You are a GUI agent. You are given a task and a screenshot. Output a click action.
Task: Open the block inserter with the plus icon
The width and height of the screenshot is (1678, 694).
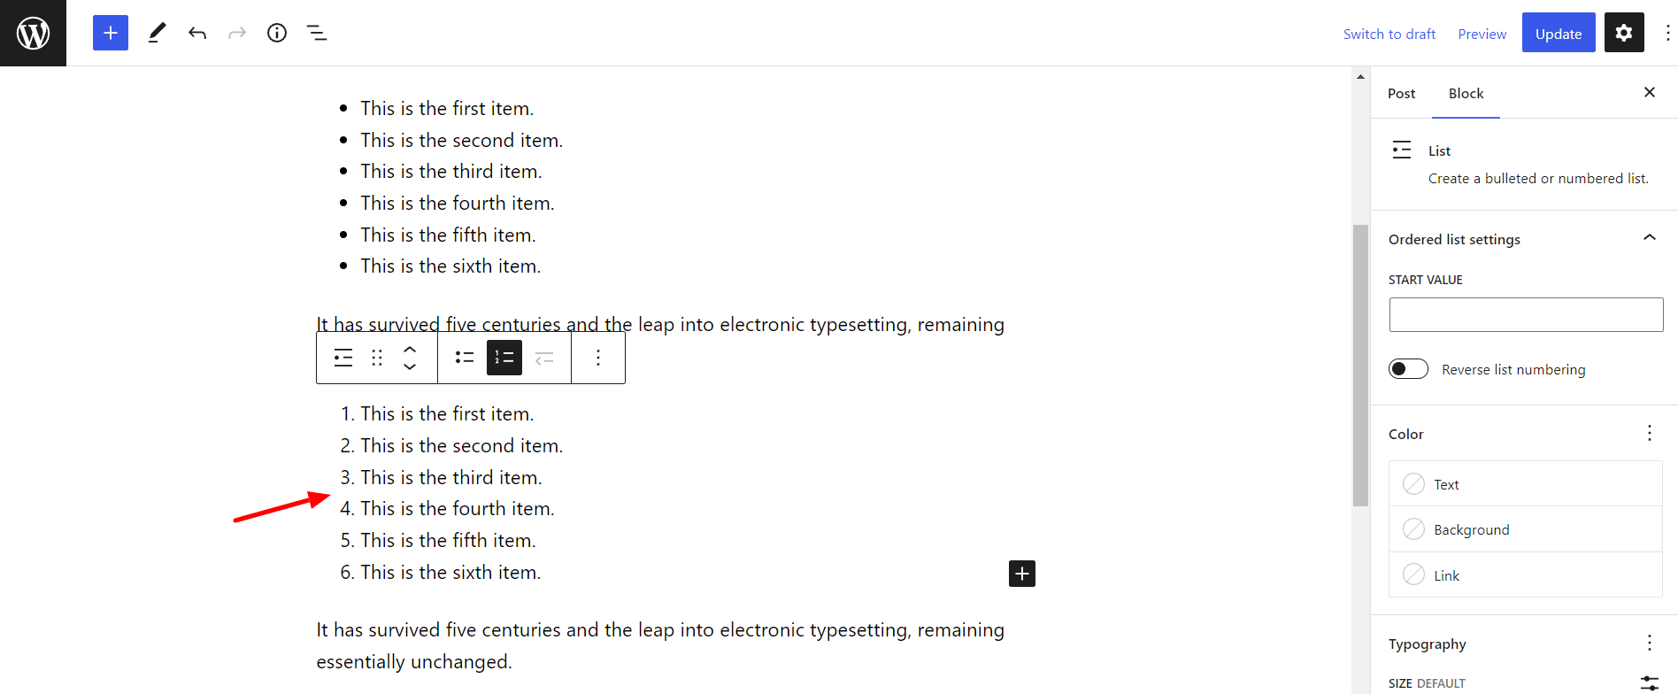110,33
